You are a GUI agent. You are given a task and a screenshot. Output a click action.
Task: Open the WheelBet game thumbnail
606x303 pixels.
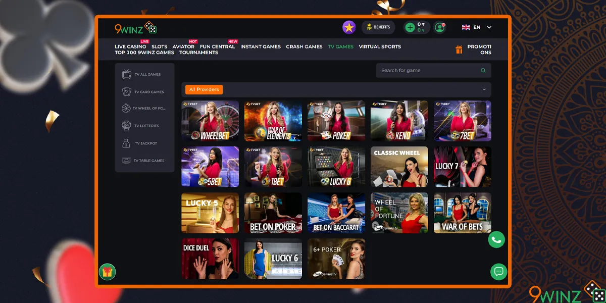[210, 121]
